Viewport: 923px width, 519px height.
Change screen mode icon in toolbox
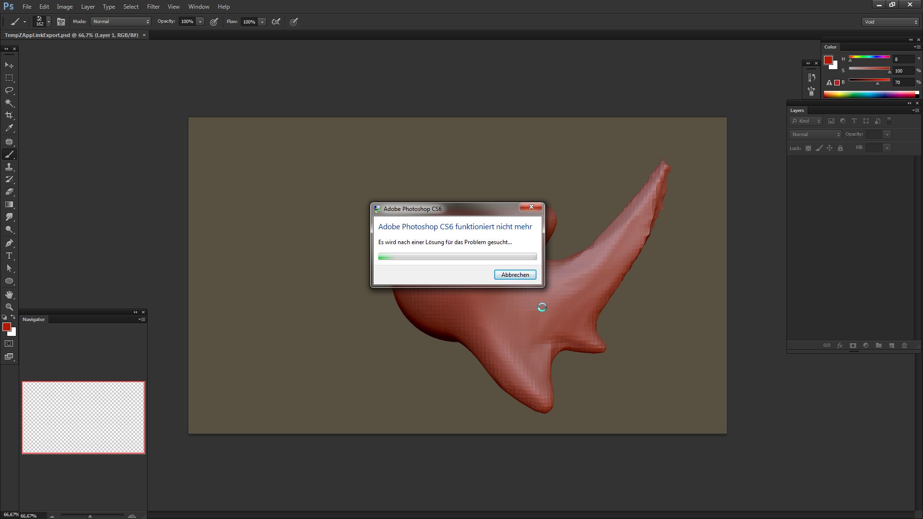click(9, 357)
